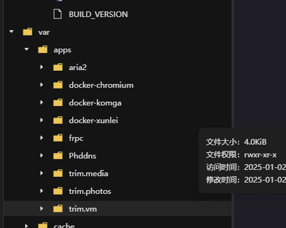Select the docker-xunlei folder label
286x228 pixels.
coord(94,121)
